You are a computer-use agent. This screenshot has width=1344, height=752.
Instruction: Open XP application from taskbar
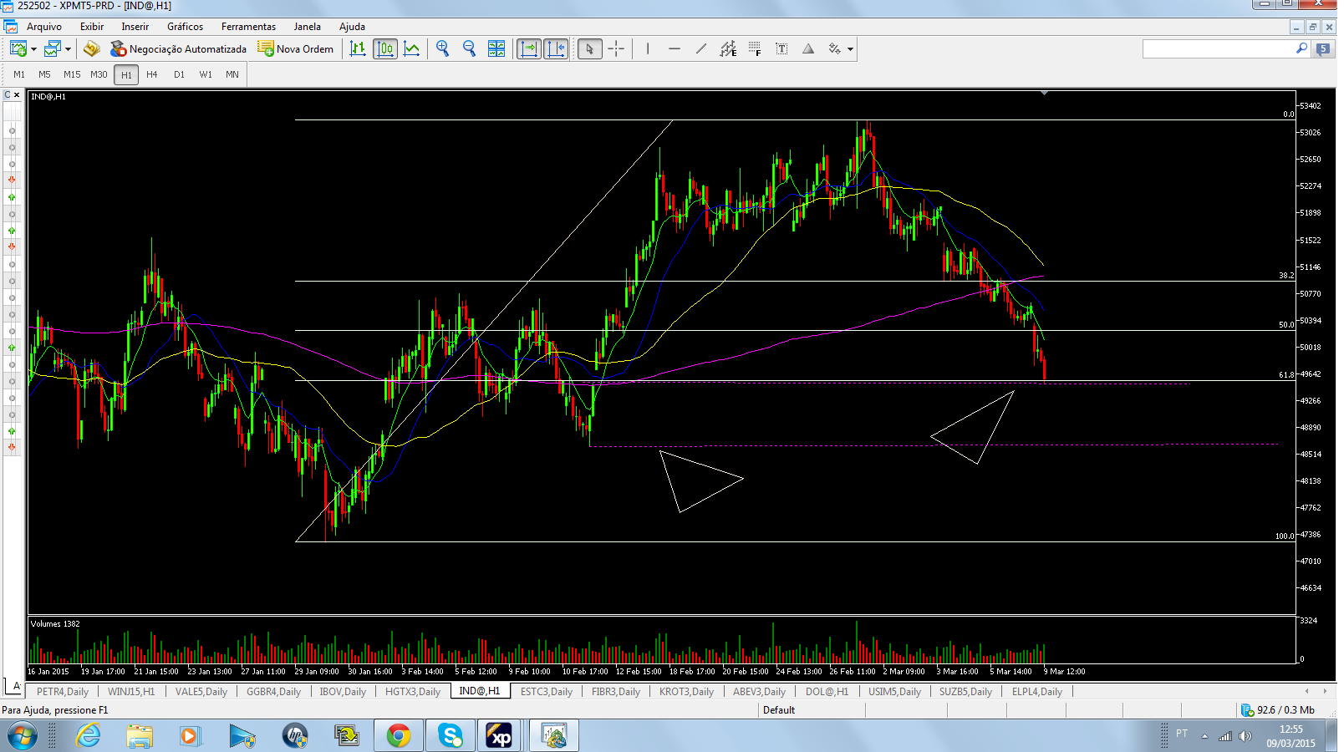(x=500, y=736)
